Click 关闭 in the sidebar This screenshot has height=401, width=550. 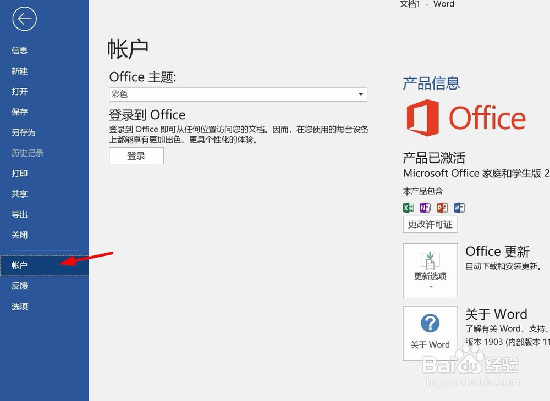(x=19, y=235)
